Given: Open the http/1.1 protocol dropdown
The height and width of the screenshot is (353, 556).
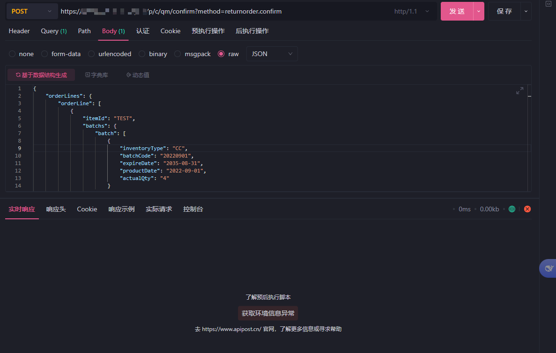Looking at the screenshot, I should coord(411,11).
